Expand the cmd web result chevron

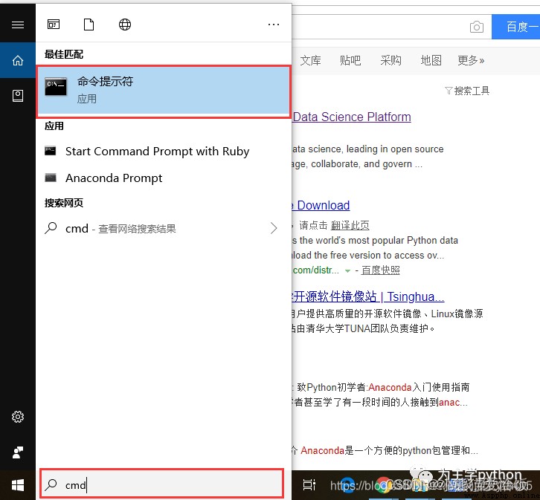tap(274, 228)
